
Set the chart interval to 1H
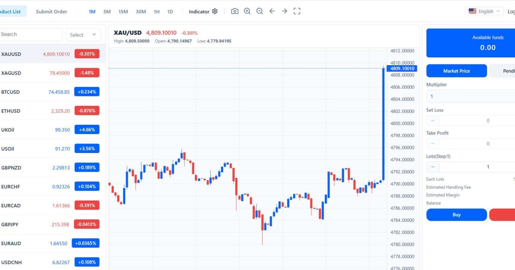coord(157,12)
